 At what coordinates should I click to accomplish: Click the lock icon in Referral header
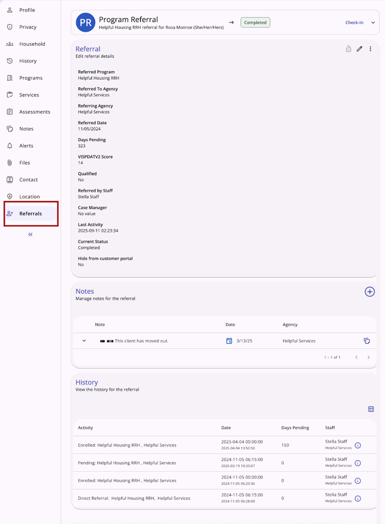(348, 49)
